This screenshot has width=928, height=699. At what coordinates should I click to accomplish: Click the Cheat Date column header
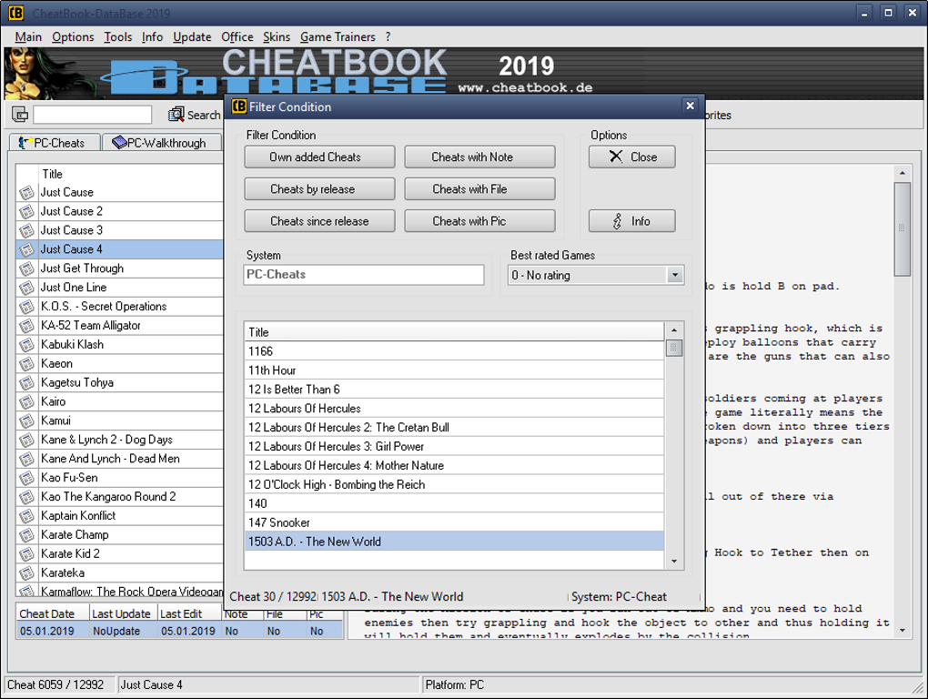(x=53, y=613)
